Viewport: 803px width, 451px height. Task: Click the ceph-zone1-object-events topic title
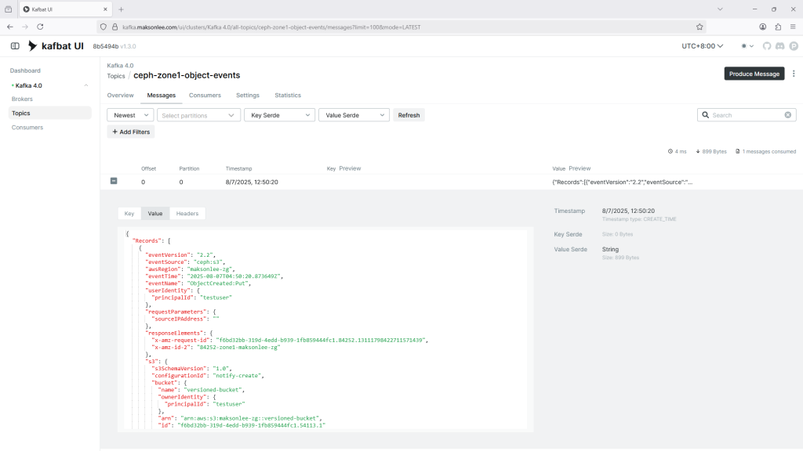187,75
